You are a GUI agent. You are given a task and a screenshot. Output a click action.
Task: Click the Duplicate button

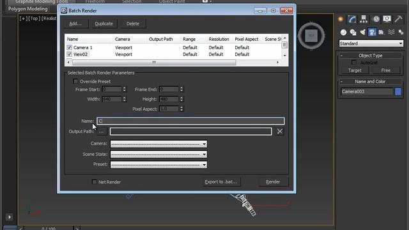click(x=104, y=24)
